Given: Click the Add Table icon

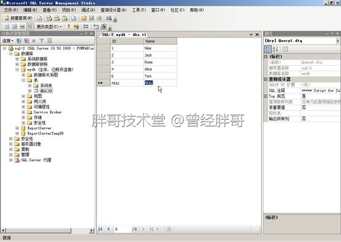Looking at the screenshot, I should (x=96, y=26).
